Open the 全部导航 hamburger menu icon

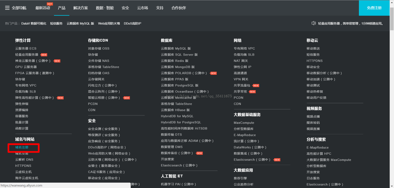[x=7, y=8]
